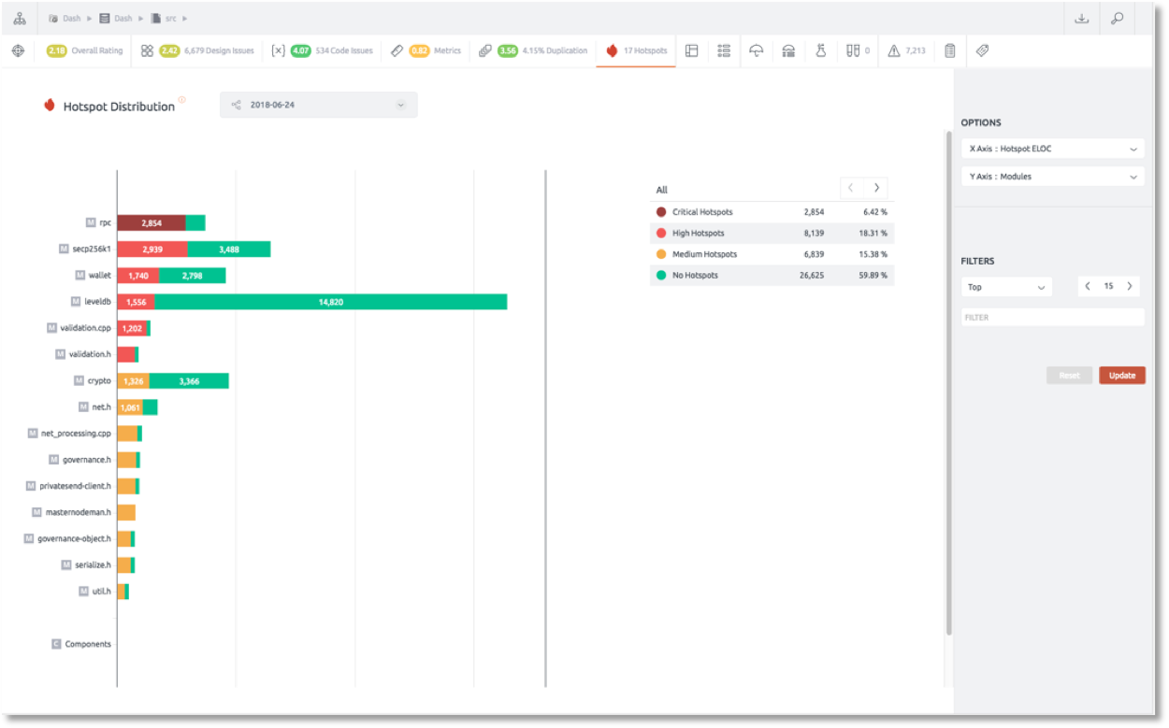Select the net_processing.cpp module label
This screenshot has height=728, width=1169.
76,434
